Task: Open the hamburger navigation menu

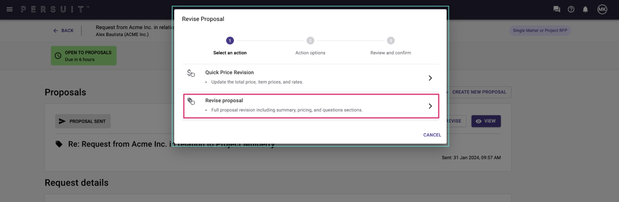Action: [x=10, y=9]
